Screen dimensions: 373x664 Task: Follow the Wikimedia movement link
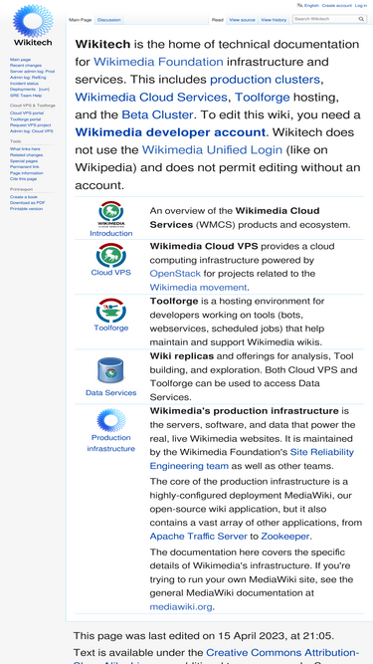tap(198, 287)
